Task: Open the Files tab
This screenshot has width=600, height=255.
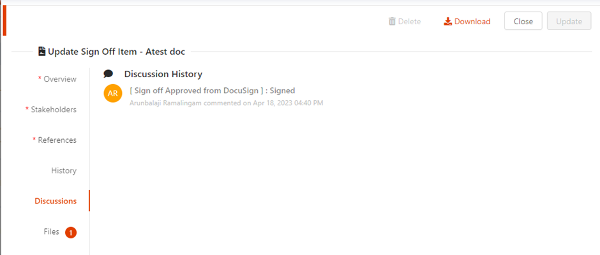Action: point(52,231)
